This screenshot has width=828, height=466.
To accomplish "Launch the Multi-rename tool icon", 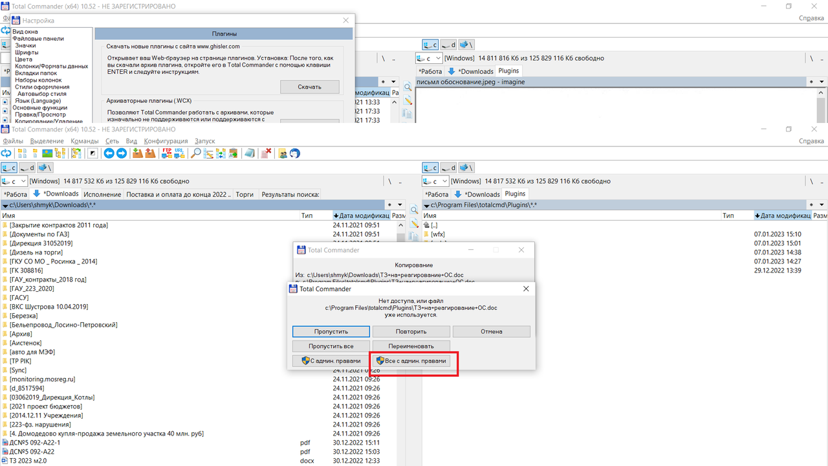I will point(208,153).
